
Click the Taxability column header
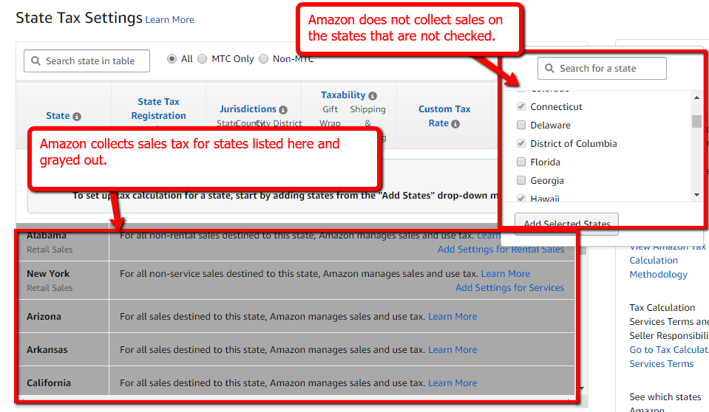[x=343, y=95]
